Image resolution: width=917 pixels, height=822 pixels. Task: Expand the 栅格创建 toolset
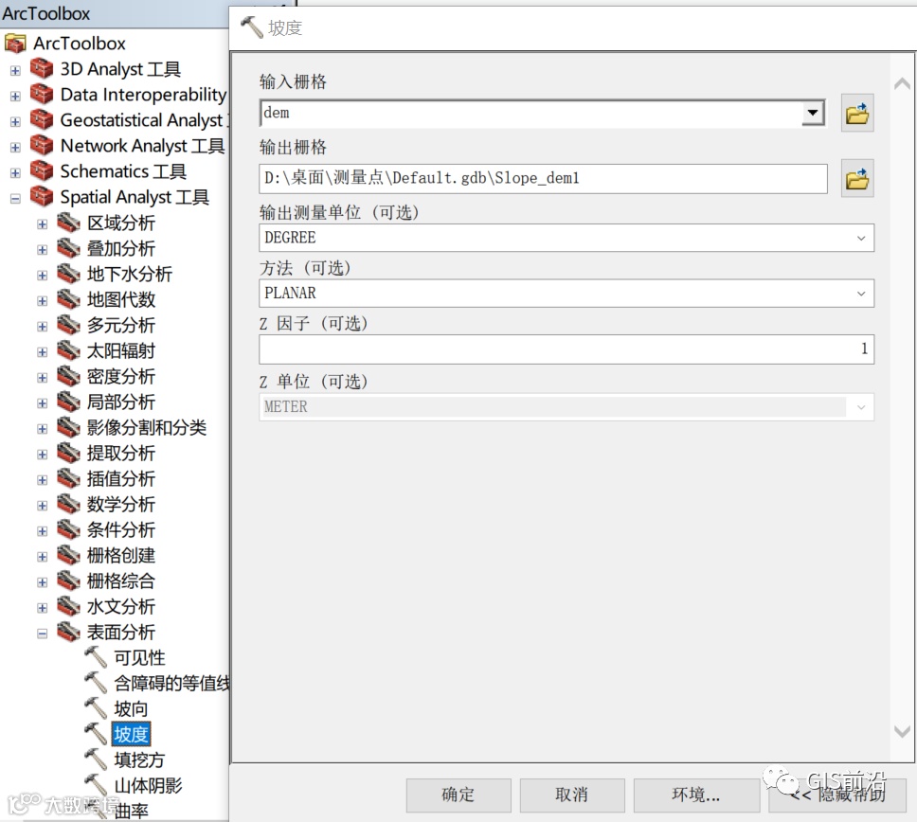click(42, 557)
